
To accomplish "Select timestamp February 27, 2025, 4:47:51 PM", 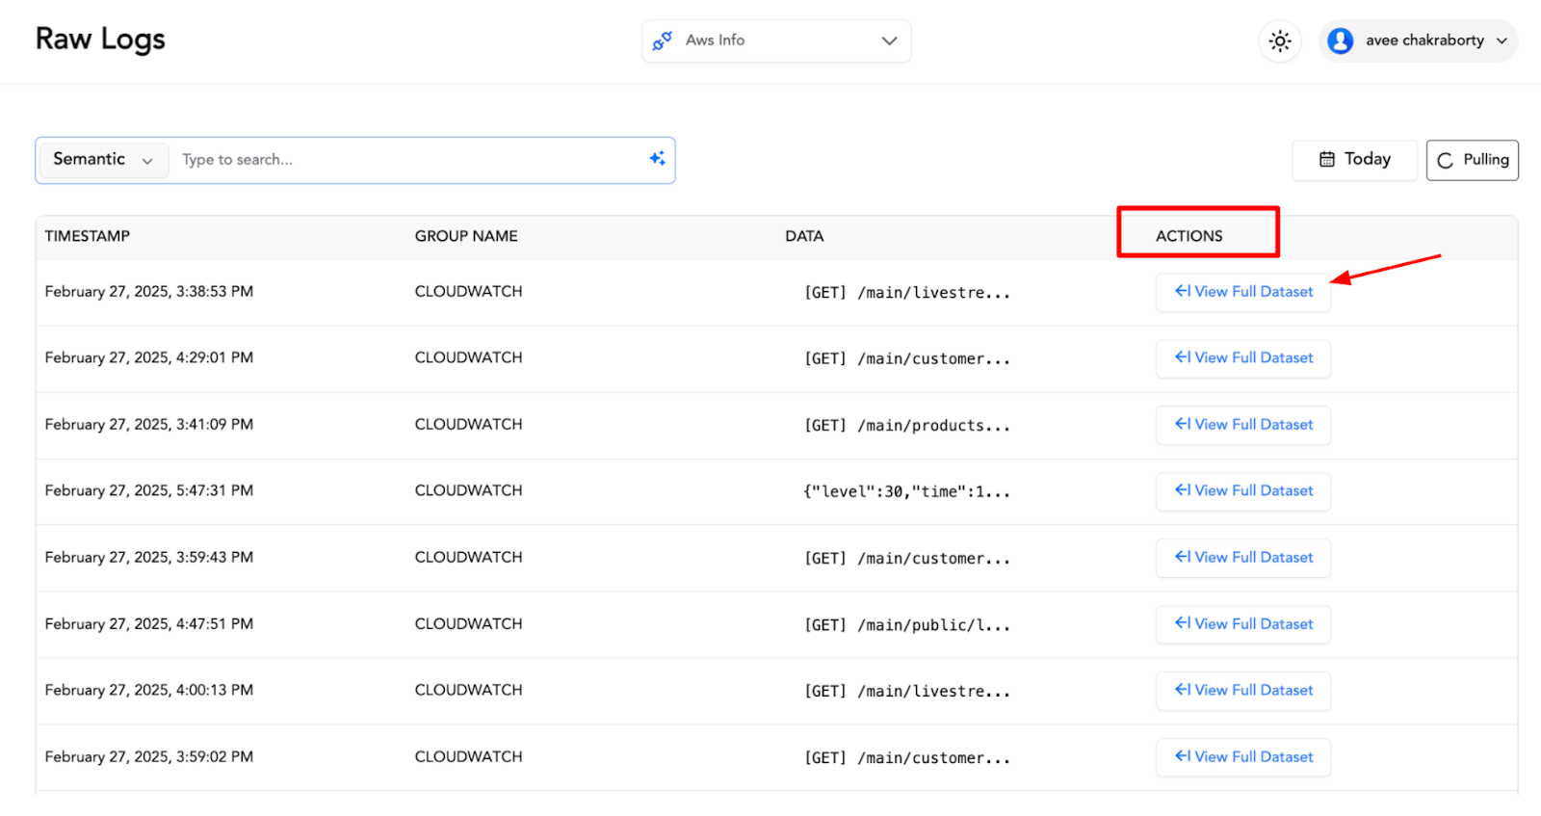I will click(x=149, y=624).
